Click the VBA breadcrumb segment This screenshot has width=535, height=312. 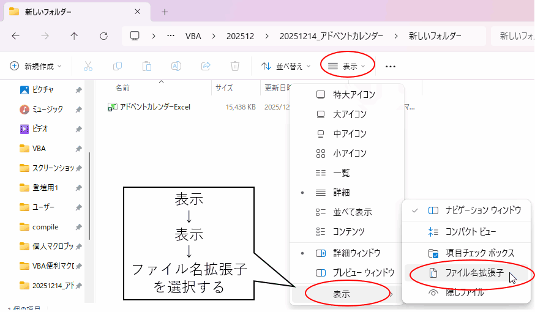[193, 36]
